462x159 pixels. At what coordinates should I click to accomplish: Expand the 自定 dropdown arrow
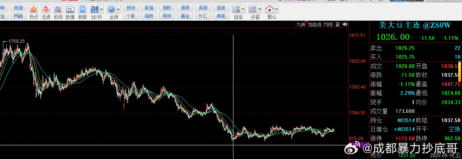tap(243, 9)
